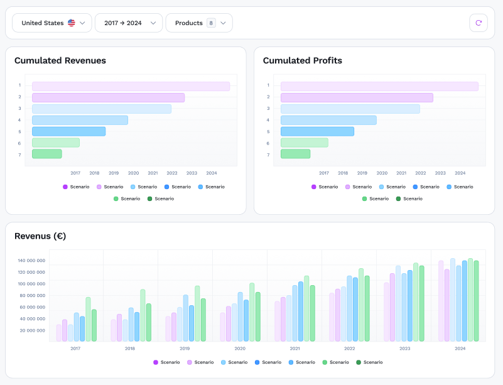Toggle light green Scenario legend under Revenus chart
The image size is (503, 385).
tap(335, 362)
